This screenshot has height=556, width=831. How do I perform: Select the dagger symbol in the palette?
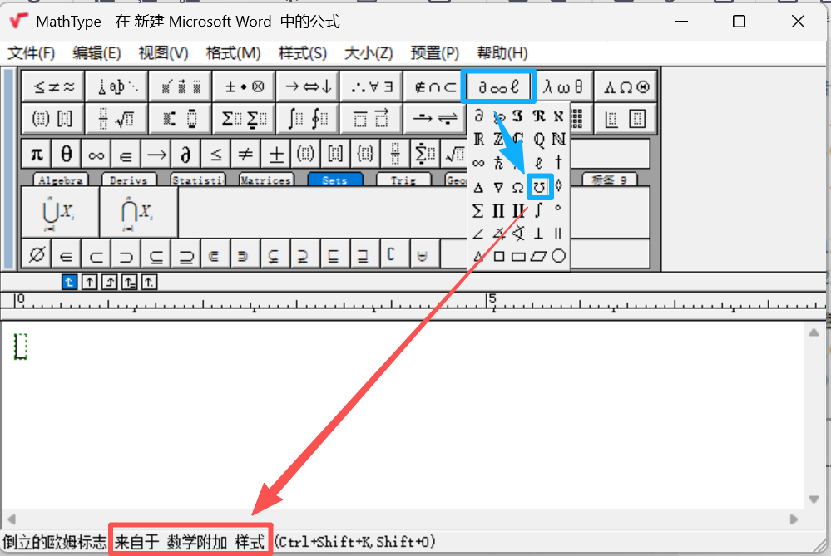coord(558,163)
